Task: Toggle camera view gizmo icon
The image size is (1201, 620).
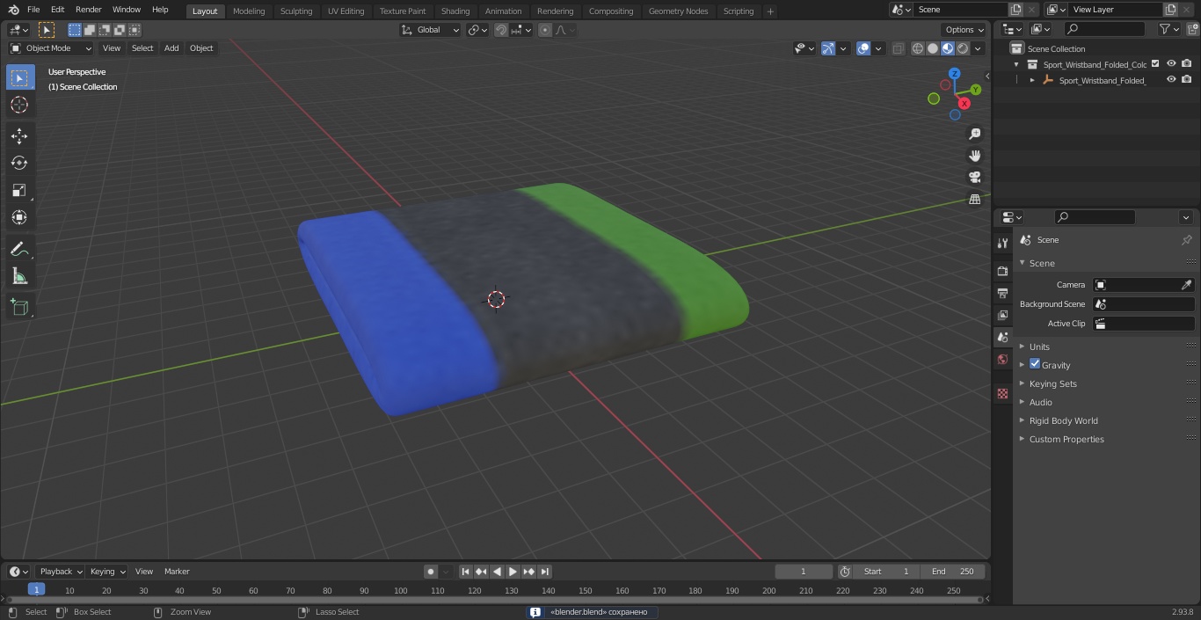Action: [974, 178]
